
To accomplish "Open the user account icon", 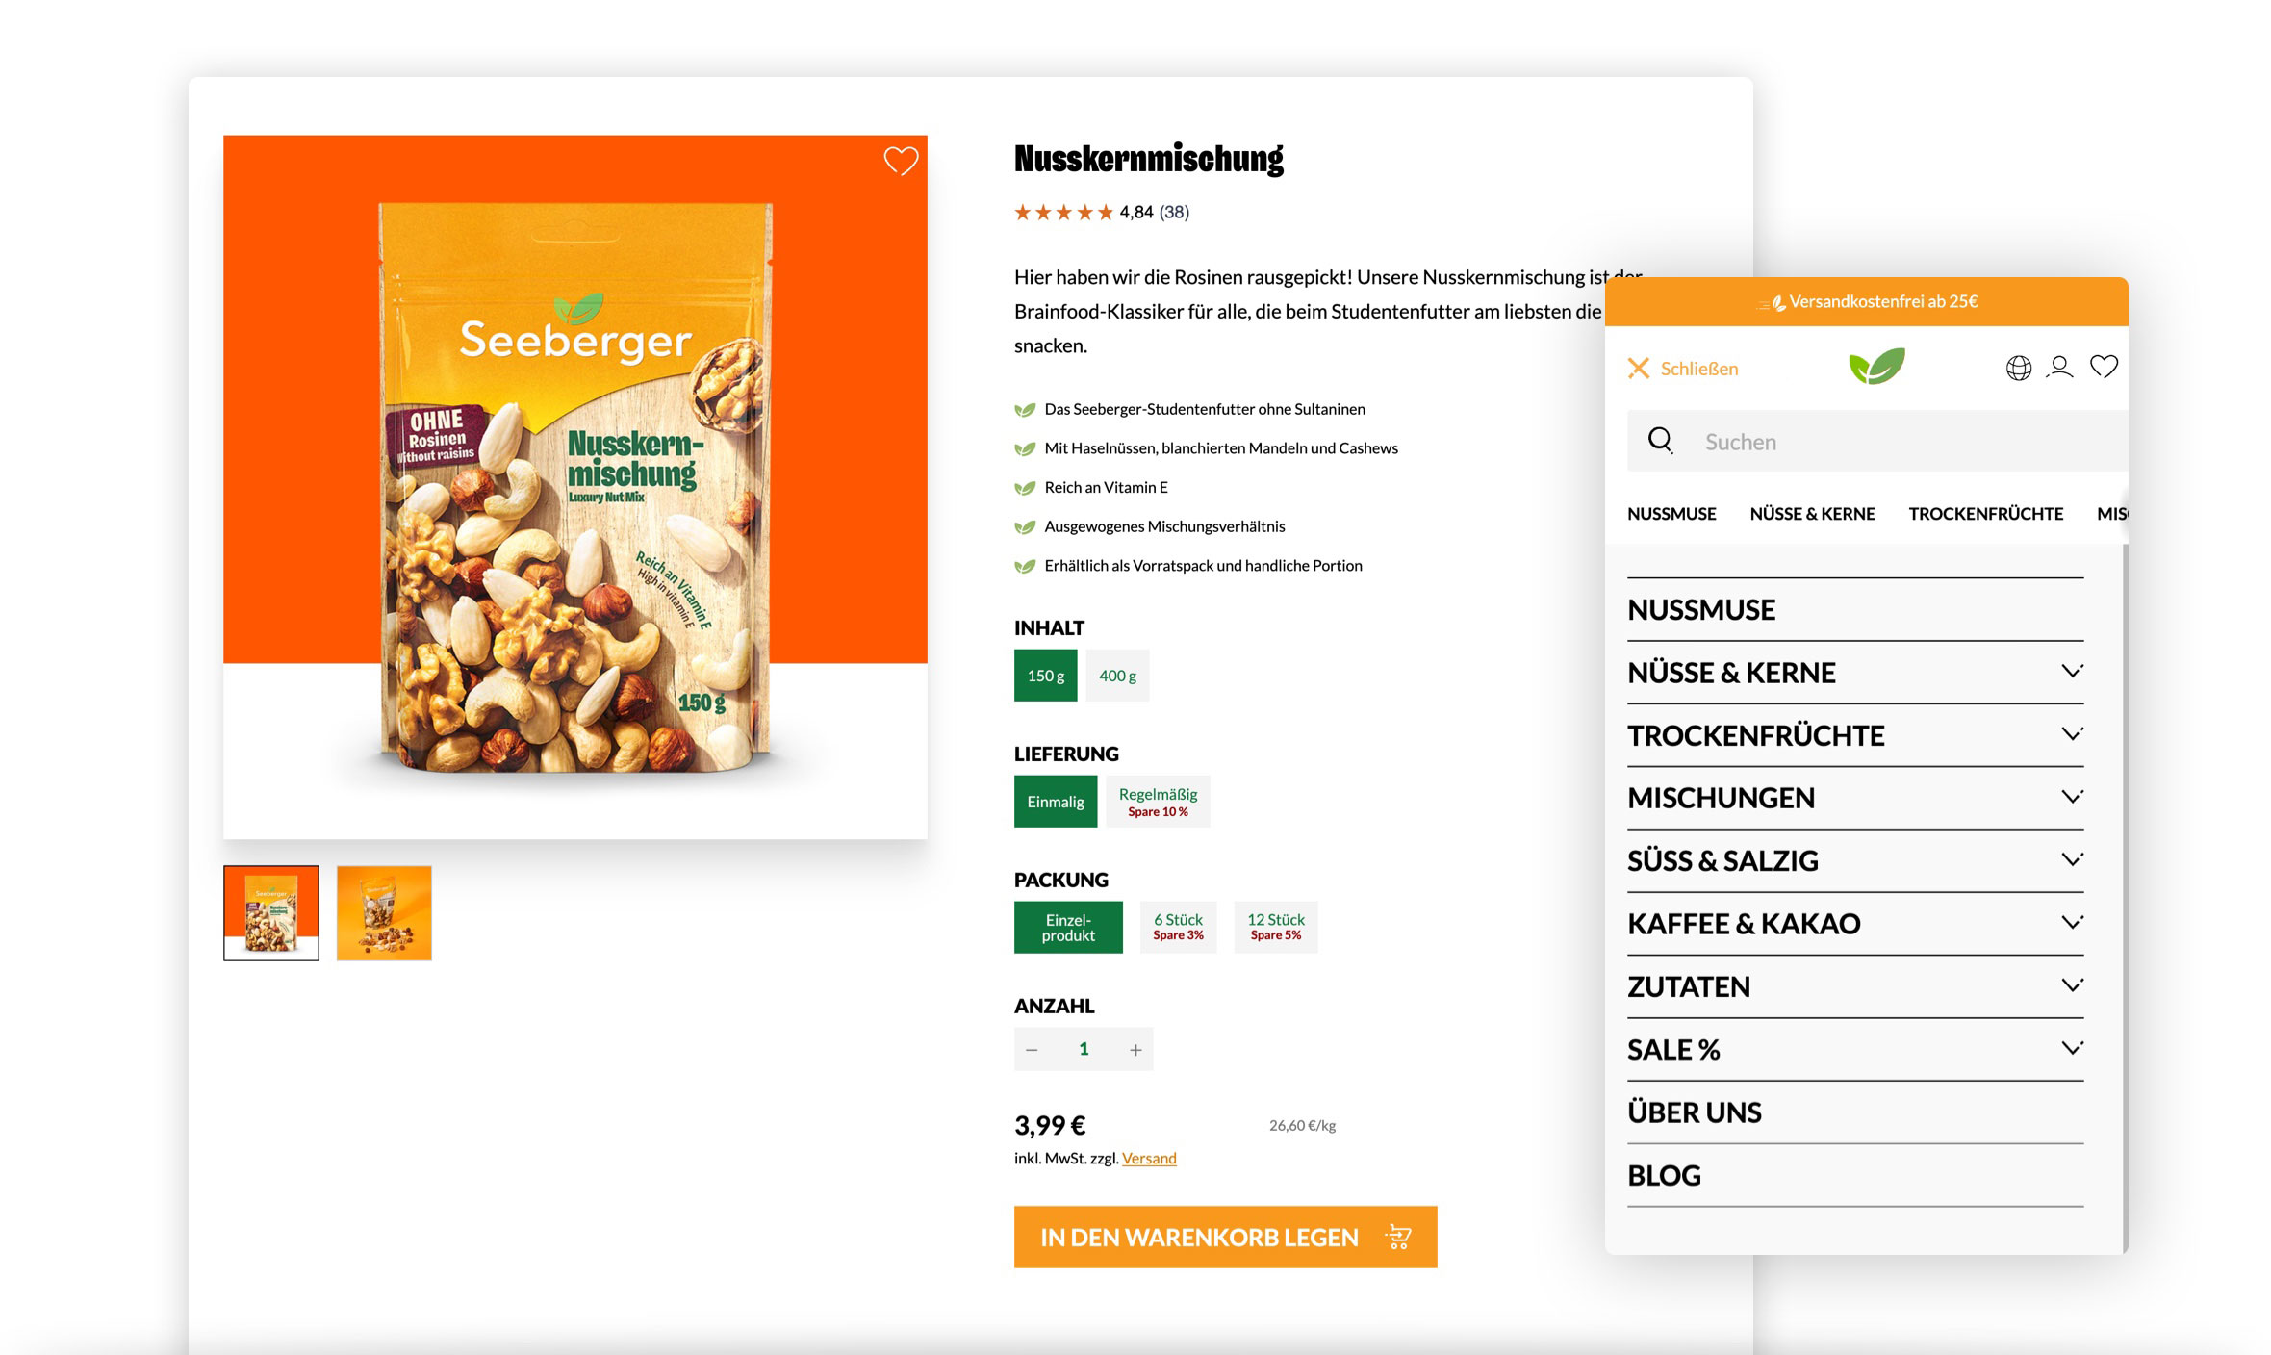I will coord(2059,367).
